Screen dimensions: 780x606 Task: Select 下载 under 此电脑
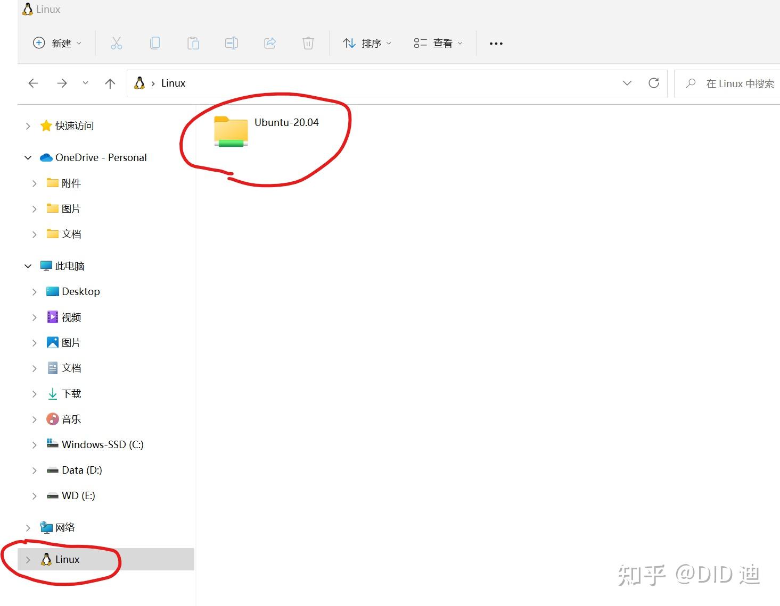[x=71, y=394]
